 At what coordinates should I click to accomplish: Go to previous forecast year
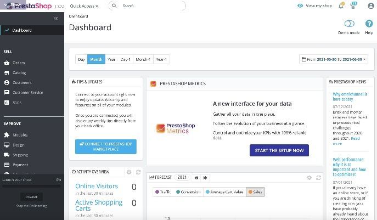(x=196, y=178)
